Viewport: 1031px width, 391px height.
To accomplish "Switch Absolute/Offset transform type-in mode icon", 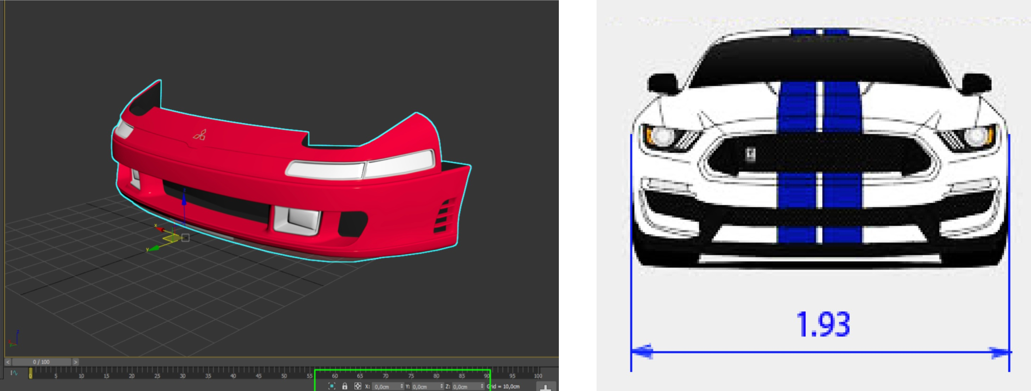I will [358, 386].
